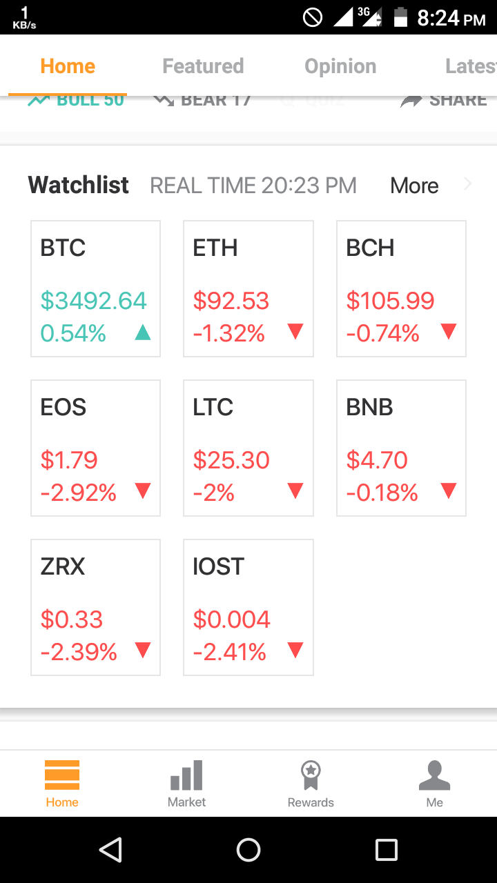Open the Me profile icon
497x883 pixels.
pyautogui.click(x=434, y=775)
